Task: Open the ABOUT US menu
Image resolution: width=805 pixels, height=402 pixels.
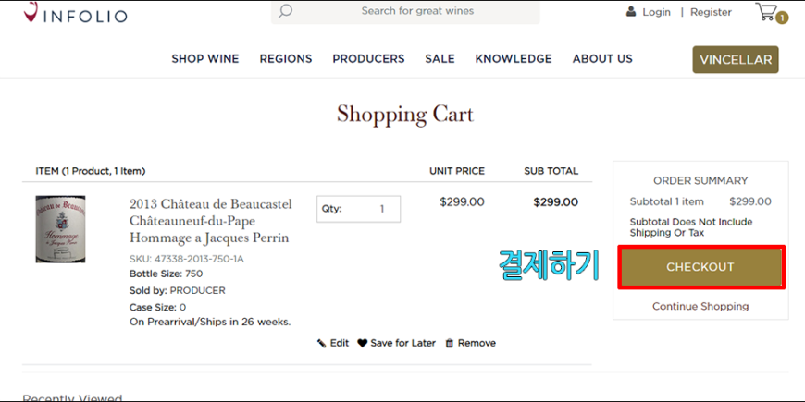Action: (x=602, y=59)
